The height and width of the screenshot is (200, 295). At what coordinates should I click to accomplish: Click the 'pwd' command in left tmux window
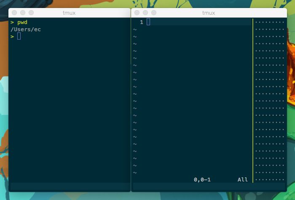[x=22, y=22]
